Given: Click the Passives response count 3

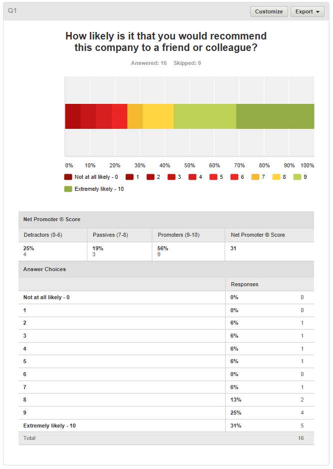Looking at the screenshot, I should pyautogui.click(x=94, y=254).
